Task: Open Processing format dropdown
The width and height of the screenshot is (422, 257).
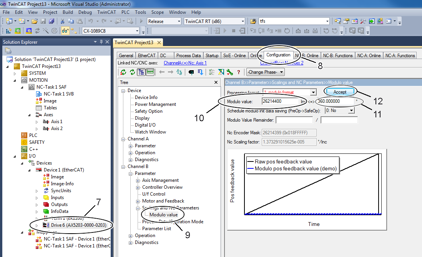Action: [313, 92]
